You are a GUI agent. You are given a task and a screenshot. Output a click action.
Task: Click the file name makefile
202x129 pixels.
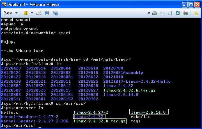coord(141,117)
